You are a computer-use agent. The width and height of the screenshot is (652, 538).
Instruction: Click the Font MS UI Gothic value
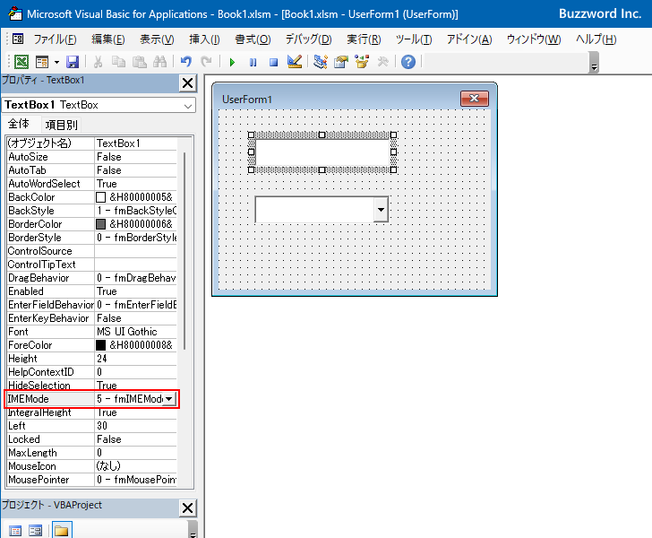tap(136, 332)
